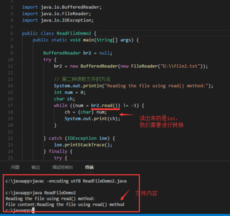Screen dimensions: 230x216
Task: Click the text 'import java.io.BufferedReader;'
Action: (62, 7)
